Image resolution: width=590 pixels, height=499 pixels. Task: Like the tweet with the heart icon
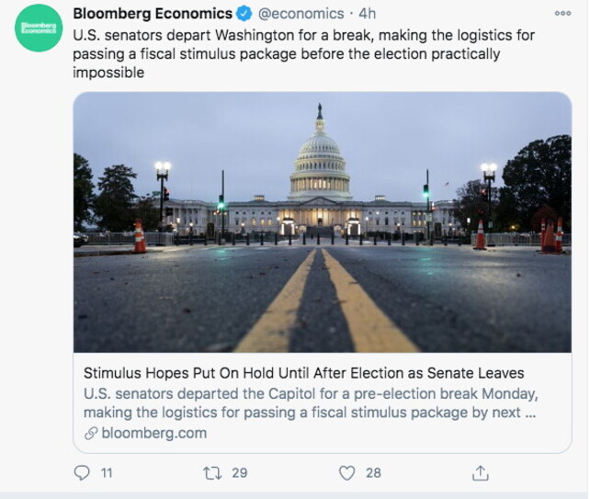point(346,473)
